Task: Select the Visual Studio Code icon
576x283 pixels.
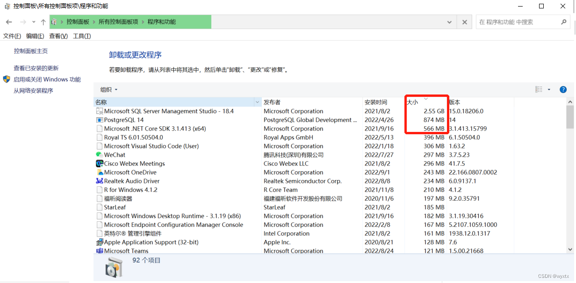Action: click(99, 146)
